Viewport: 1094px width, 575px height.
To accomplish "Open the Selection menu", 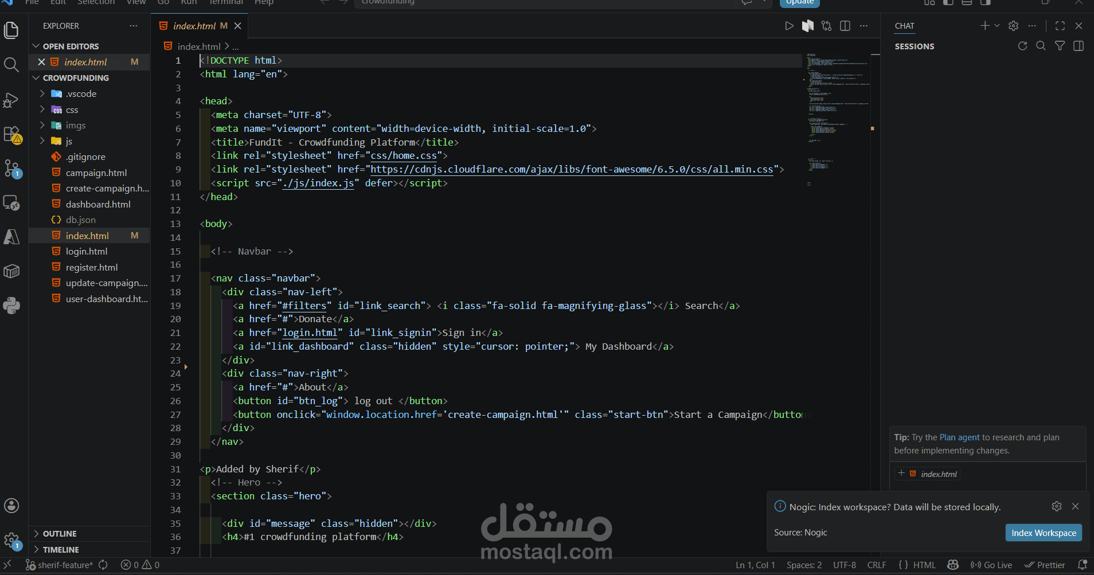I will (x=96, y=2).
